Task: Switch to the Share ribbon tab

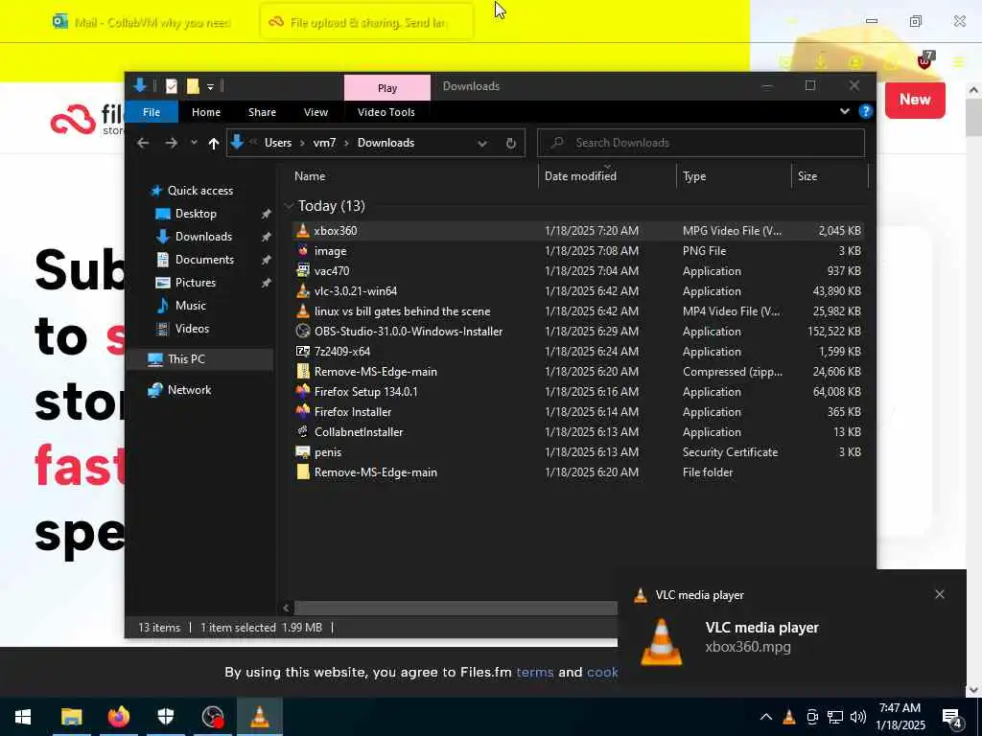Action: tap(262, 112)
